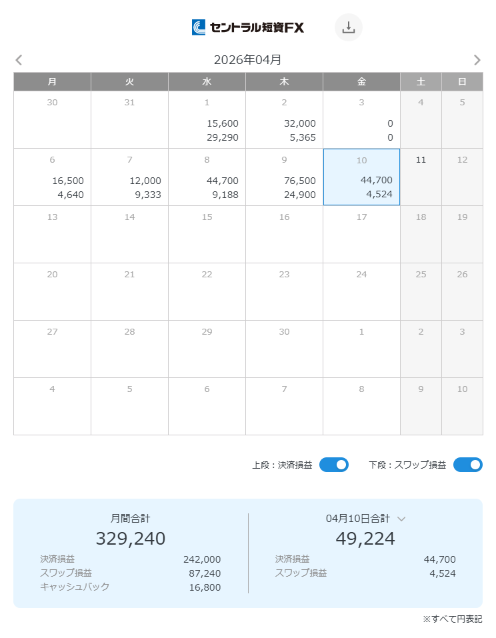Select April 7 cell with 12,000
Image resolution: width=496 pixels, height=638 pixels.
[129, 177]
